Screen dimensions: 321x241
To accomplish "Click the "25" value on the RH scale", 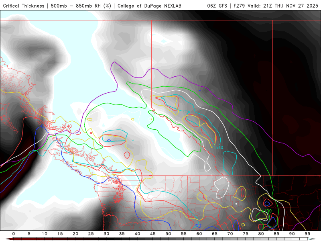I will click(x=91, y=234).
